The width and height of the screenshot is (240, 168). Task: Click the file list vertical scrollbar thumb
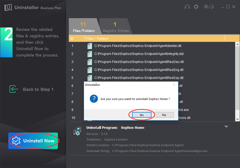[237, 78]
